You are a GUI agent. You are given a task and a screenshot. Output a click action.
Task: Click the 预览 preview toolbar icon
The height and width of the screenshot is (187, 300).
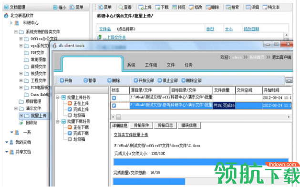(x=174, y=7)
